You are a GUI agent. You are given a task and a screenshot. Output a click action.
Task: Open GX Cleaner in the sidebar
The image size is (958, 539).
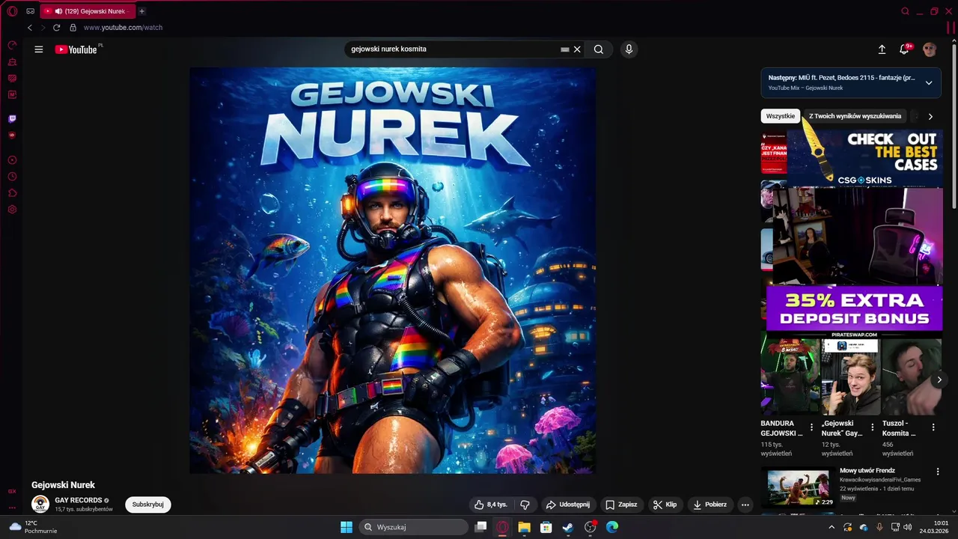click(x=12, y=62)
